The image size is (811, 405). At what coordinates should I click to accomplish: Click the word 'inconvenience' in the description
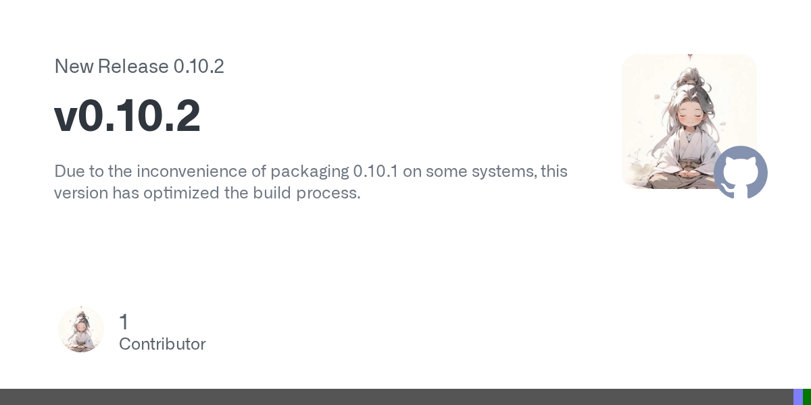coord(182,171)
